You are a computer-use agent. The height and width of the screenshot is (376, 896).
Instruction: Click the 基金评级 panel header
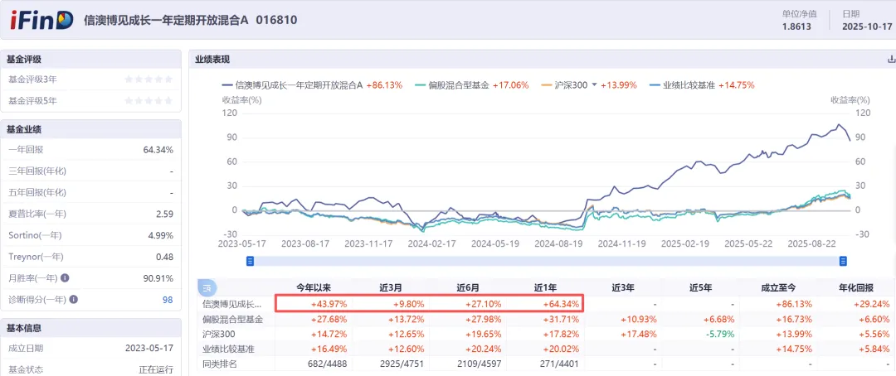[x=91, y=59]
